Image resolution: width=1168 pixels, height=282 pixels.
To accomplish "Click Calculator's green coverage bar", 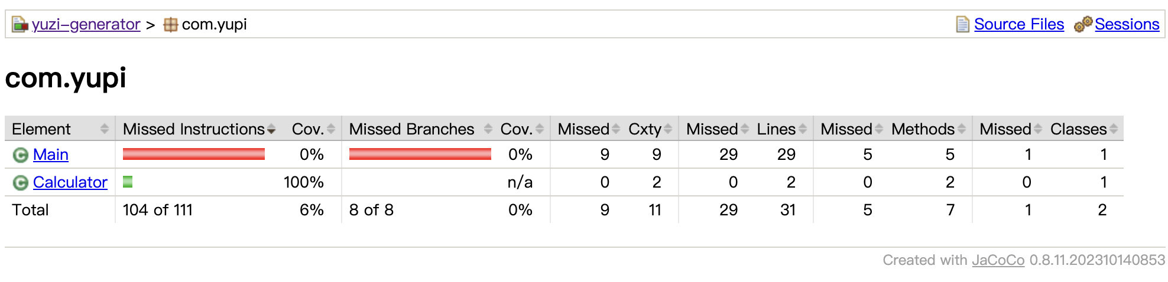I will [128, 182].
